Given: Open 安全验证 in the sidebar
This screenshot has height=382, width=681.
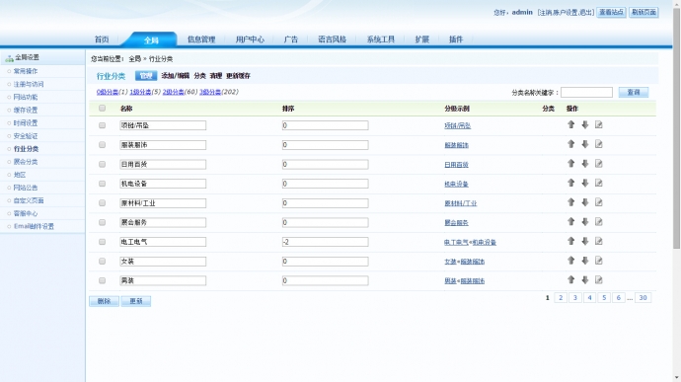Looking at the screenshot, I should pyautogui.click(x=26, y=136).
